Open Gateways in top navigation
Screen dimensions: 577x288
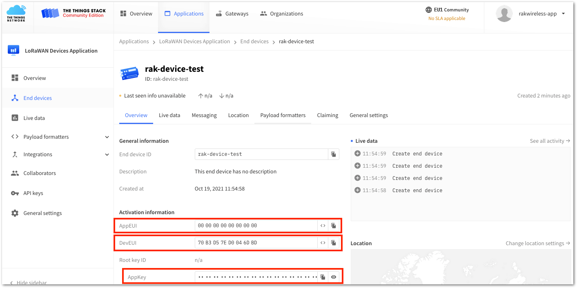pos(232,13)
